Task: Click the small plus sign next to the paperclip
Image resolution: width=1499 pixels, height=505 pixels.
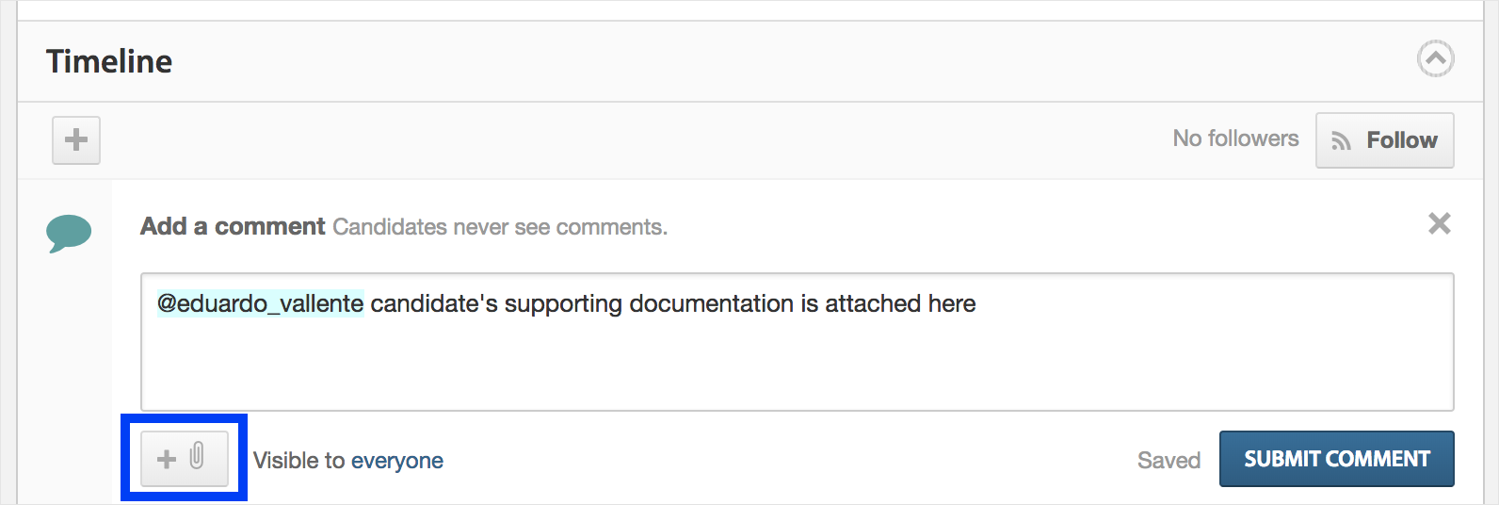Action: 167,459
